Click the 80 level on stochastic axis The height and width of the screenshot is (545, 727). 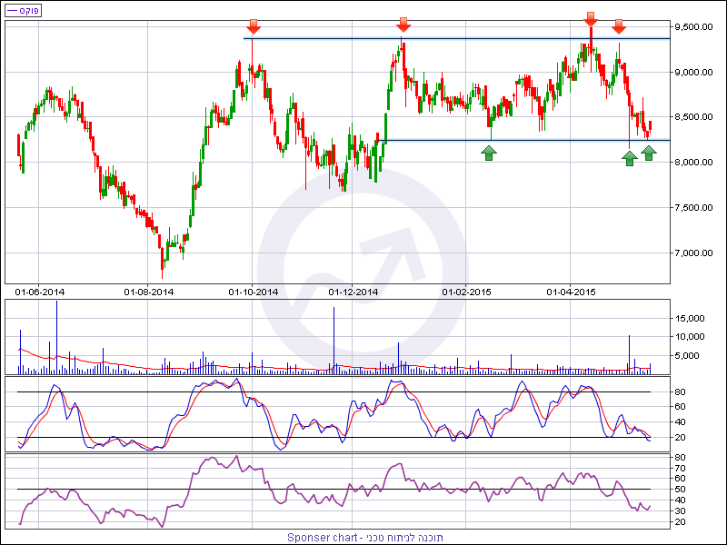(680, 391)
